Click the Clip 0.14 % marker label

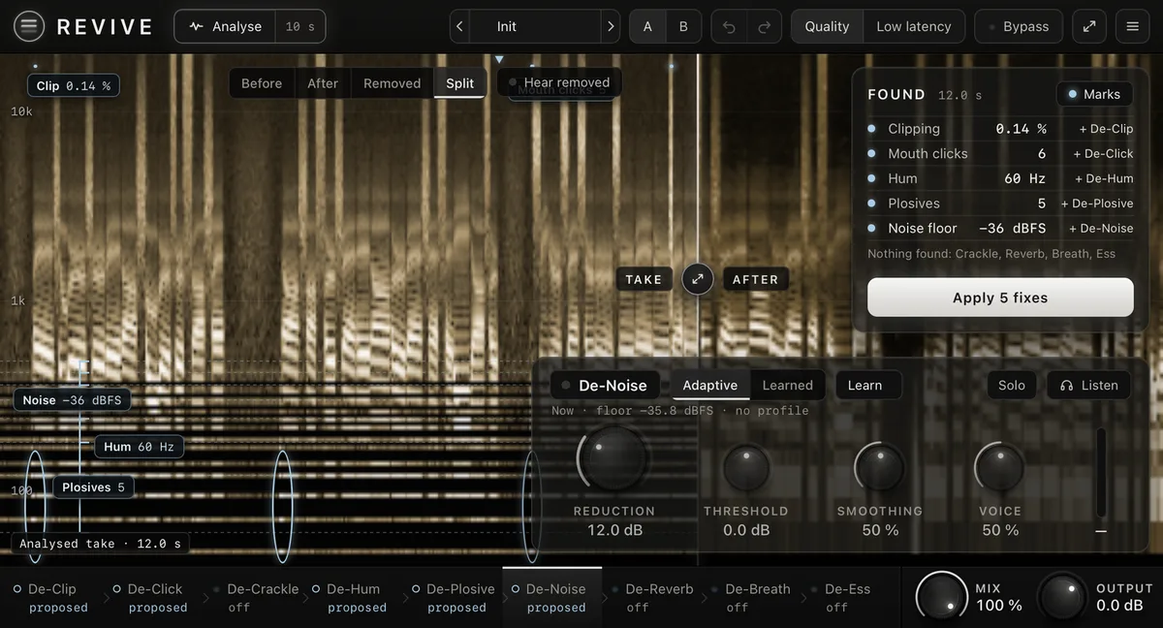pos(74,85)
